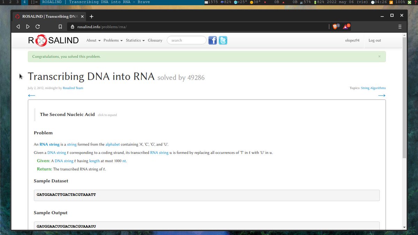
Task: Switch to workspace 3
Action: click(17, 2)
